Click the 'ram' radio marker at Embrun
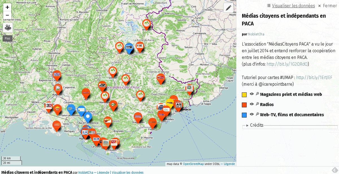This screenshot has width=339, height=174. click(140, 46)
